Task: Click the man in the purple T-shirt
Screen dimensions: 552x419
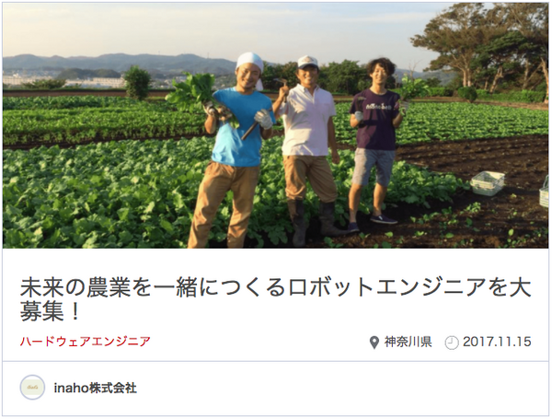Action: (375, 141)
